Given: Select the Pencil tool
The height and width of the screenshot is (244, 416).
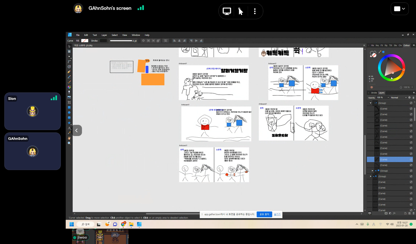Looking at the screenshot, I should coord(69,77).
